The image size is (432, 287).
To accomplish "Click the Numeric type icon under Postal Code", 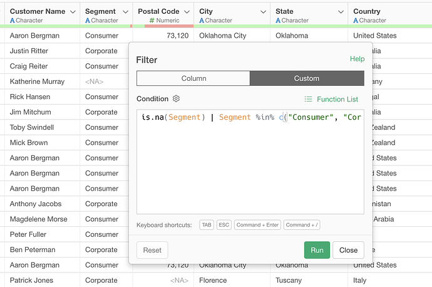I will click(x=152, y=21).
